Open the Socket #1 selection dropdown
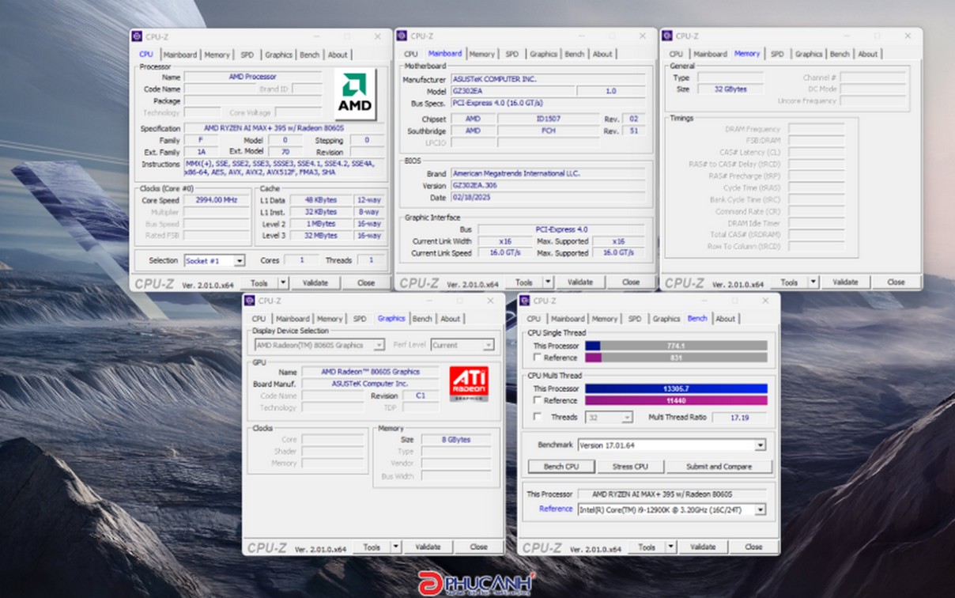 tap(240, 260)
